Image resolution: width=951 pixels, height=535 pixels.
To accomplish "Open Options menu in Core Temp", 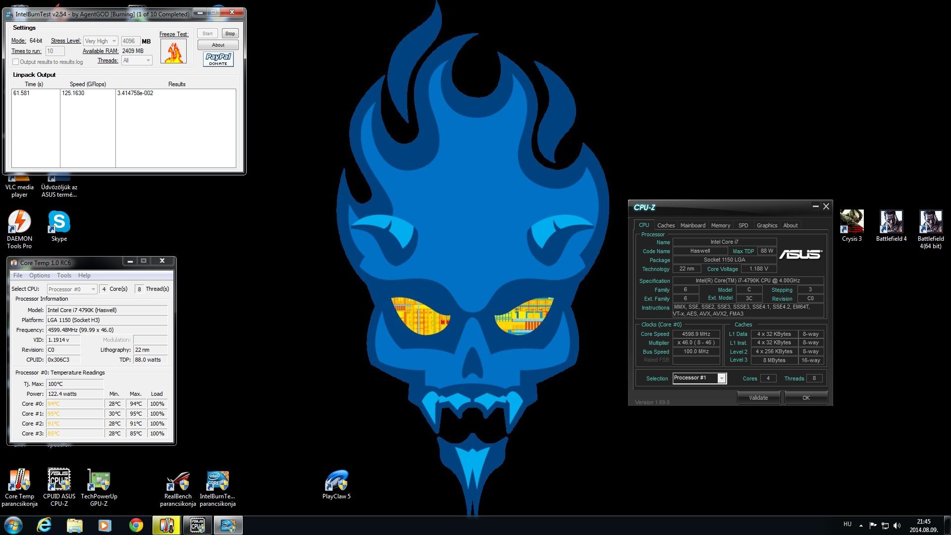I will pos(39,275).
